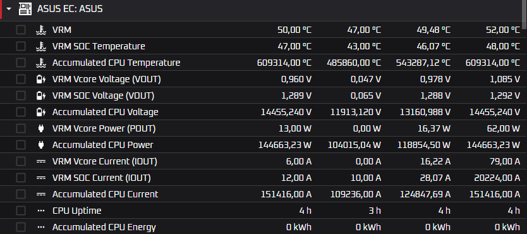Check the CPU Uptime checkbox
The height and width of the screenshot is (234, 527).
pos(21,211)
